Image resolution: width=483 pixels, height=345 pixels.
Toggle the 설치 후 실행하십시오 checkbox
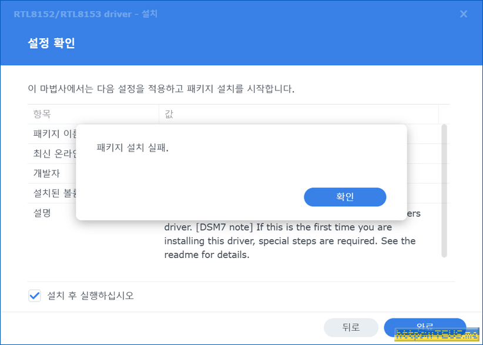(35, 296)
